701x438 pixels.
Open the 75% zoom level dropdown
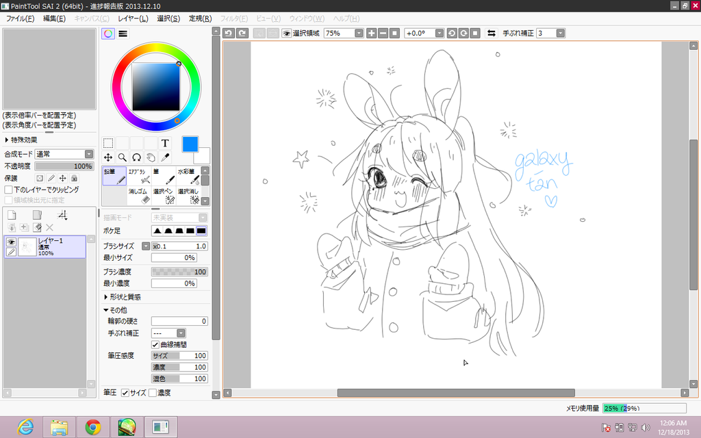pos(359,33)
